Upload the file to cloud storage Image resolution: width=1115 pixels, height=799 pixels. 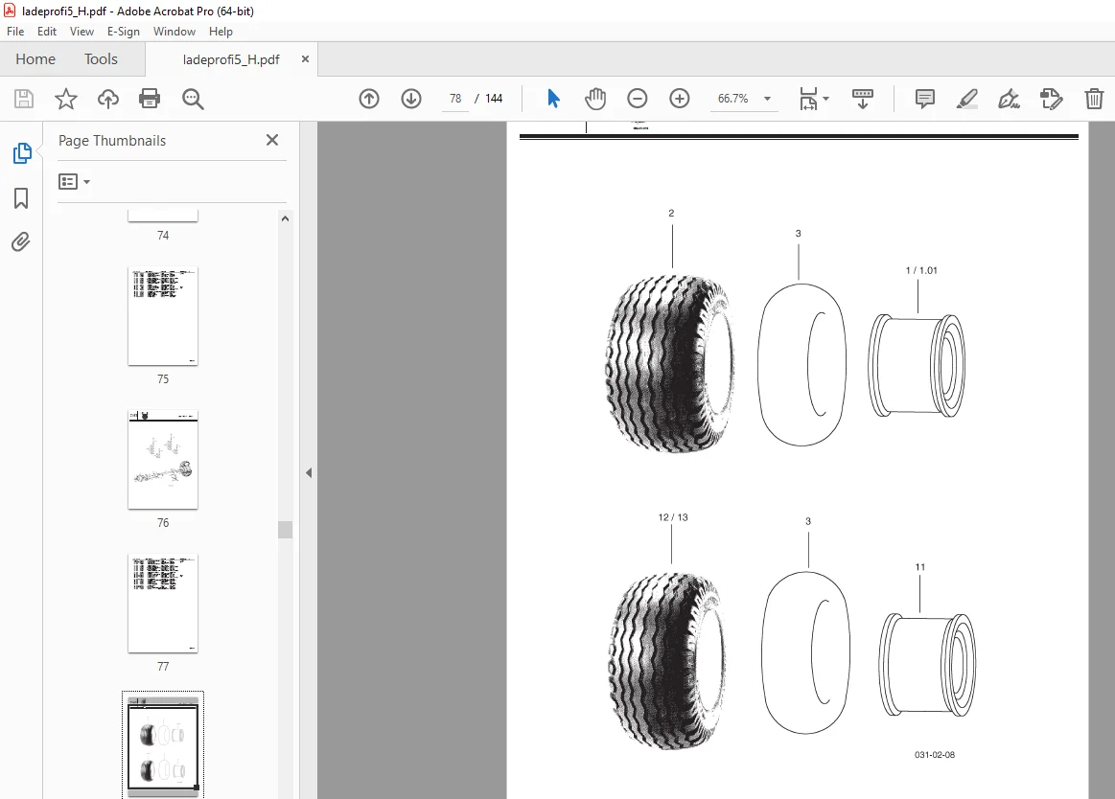tap(108, 99)
